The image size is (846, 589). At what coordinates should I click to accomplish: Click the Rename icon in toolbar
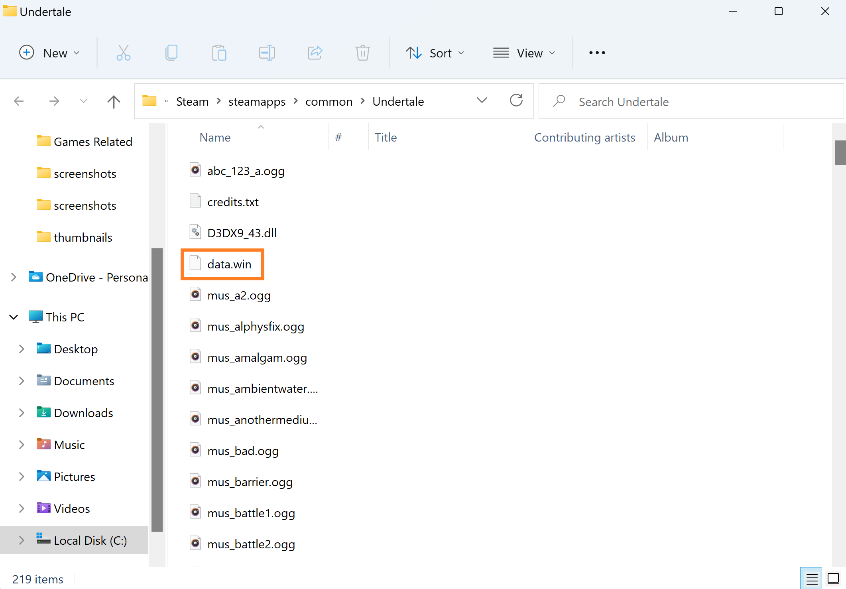point(267,53)
